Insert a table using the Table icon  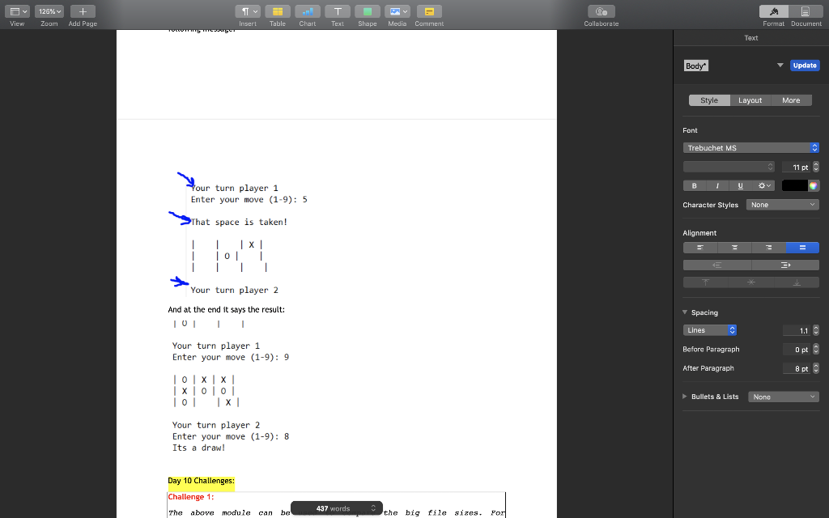(x=278, y=11)
